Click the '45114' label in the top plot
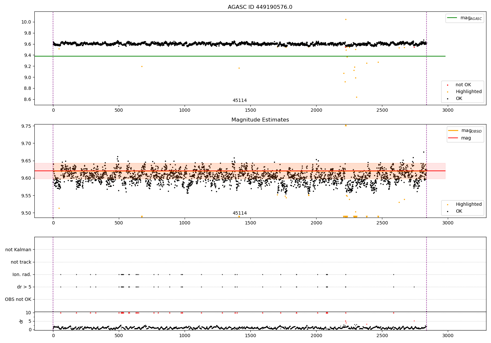 tap(240, 101)
